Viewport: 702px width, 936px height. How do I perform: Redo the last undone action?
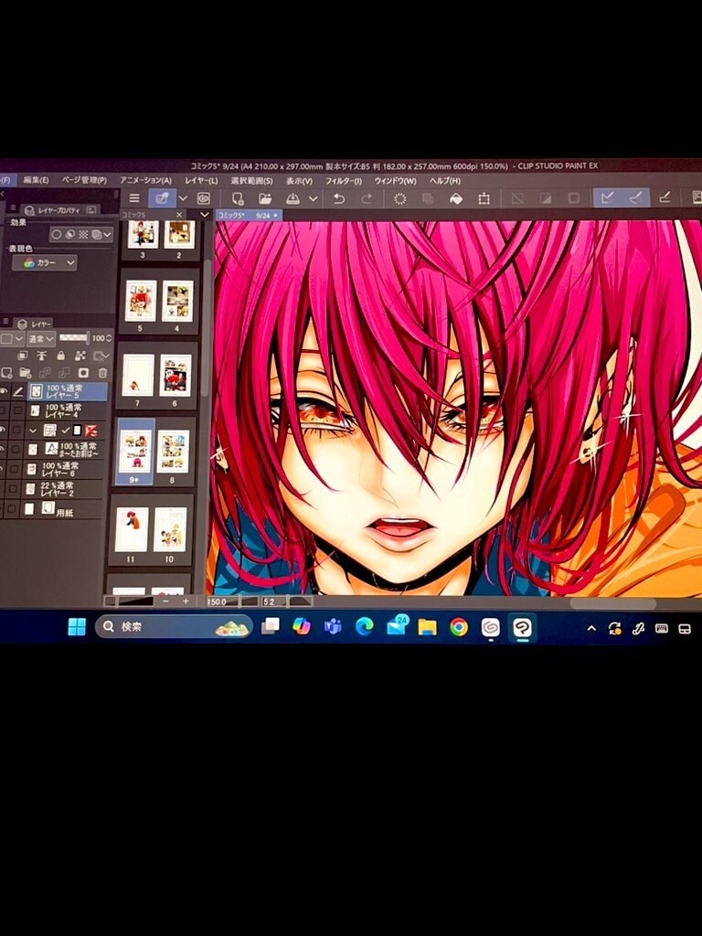click(367, 198)
